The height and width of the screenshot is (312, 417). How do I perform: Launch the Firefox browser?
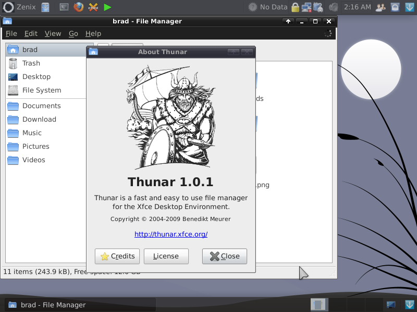pos(79,7)
